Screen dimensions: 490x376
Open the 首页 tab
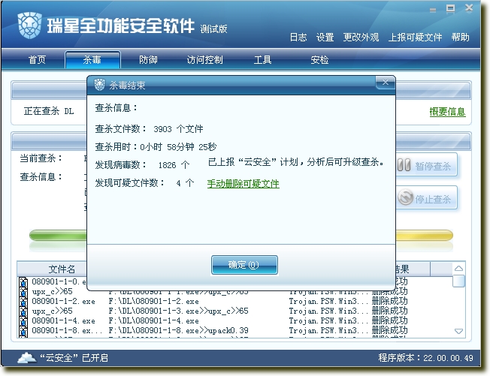[37, 59]
